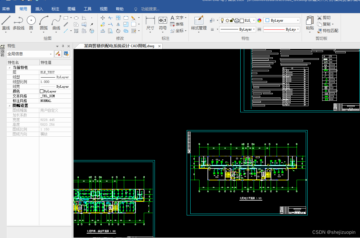The image size is (360, 238).
Task: Click the 剪切 cut button
Action: 324,18
